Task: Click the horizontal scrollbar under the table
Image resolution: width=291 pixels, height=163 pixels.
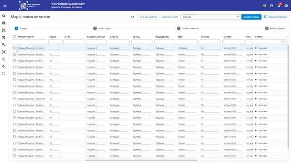Action: click(141, 160)
